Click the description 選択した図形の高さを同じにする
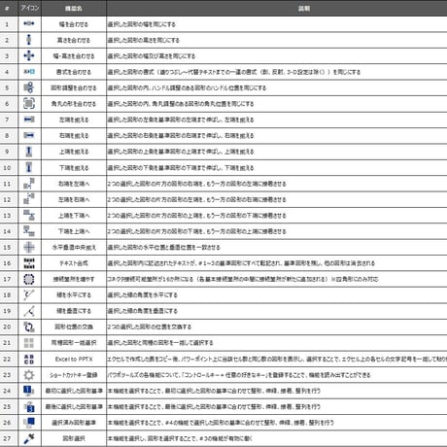This screenshot has width=447, height=447. coord(144,40)
